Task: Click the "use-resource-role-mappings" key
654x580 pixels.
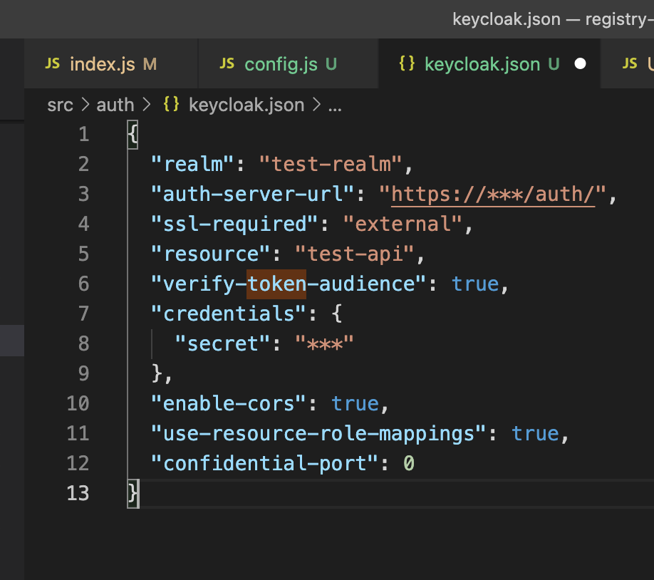Action: click(x=318, y=434)
